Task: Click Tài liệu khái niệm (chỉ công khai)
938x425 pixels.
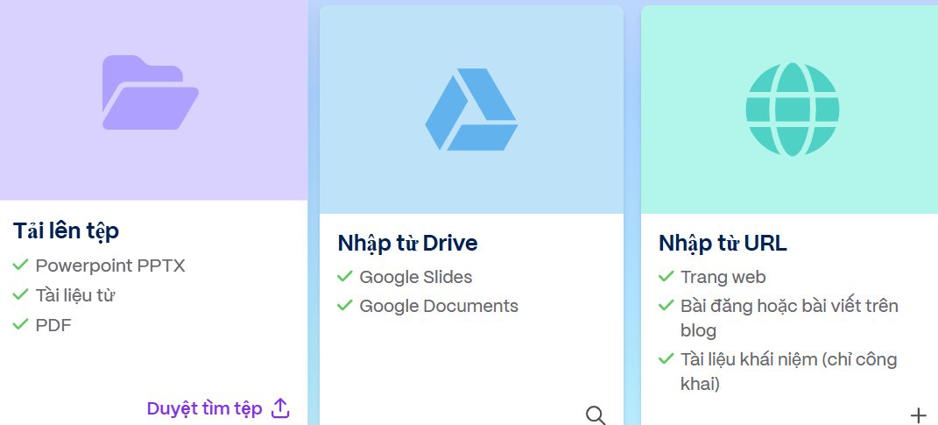Action: [789, 372]
